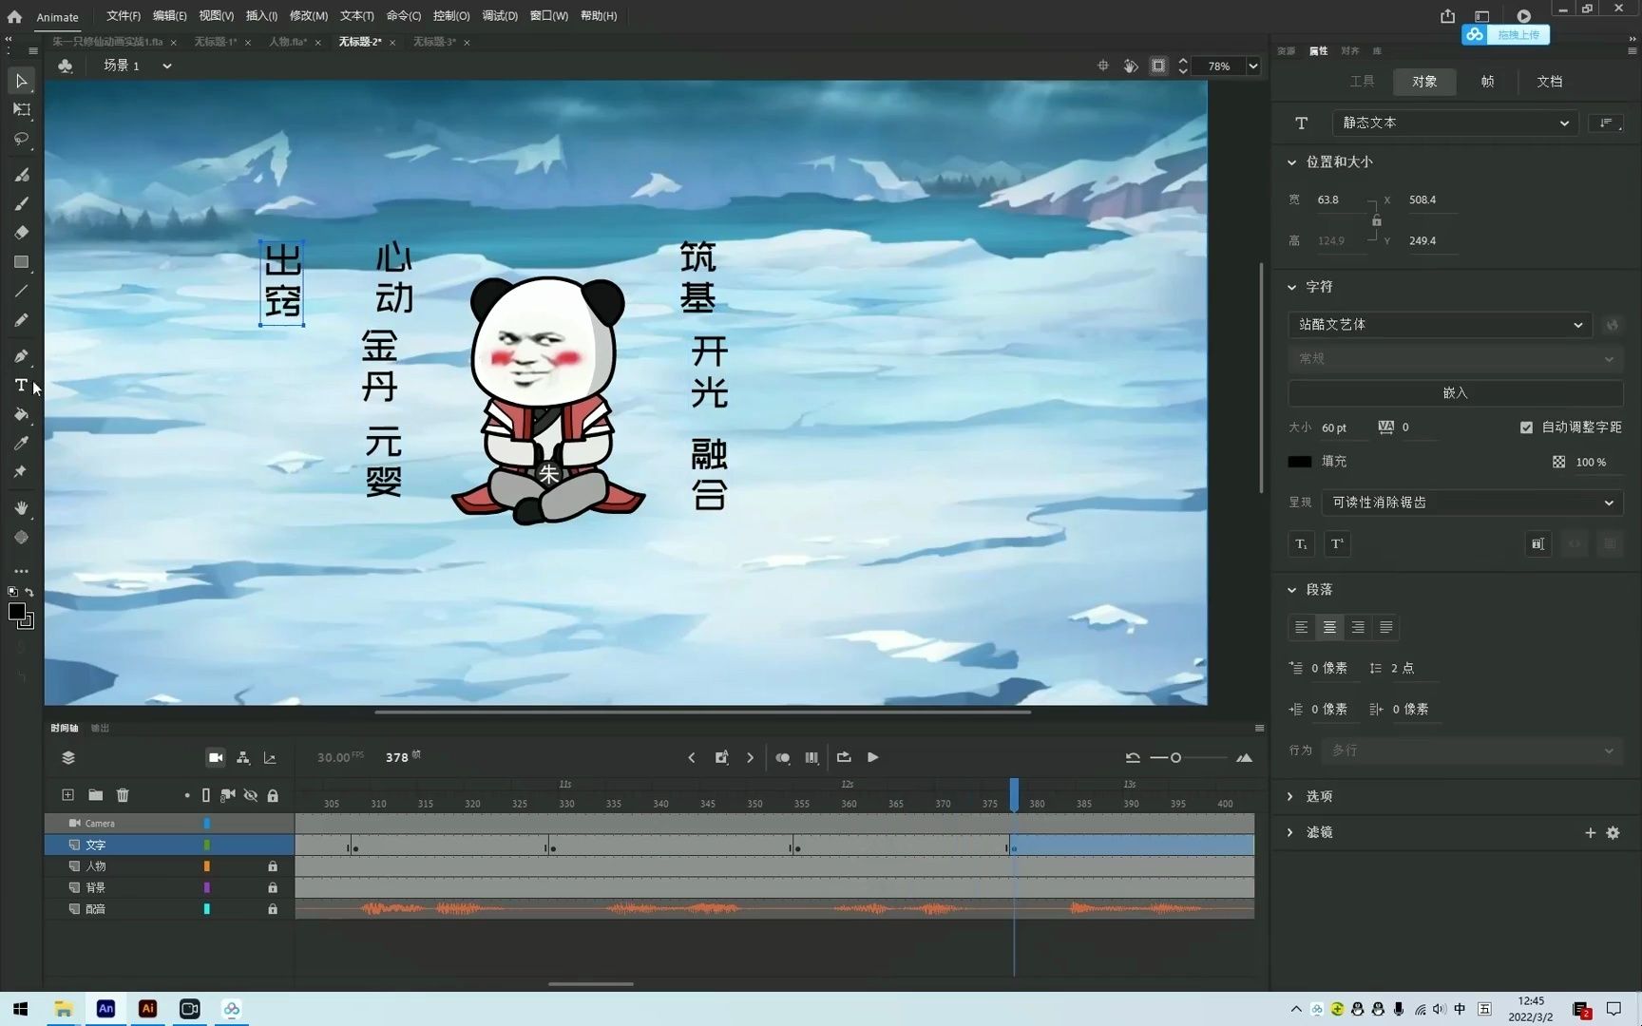The width and height of the screenshot is (1642, 1026).
Task: Click the loop playback icon
Action: [x=843, y=757]
